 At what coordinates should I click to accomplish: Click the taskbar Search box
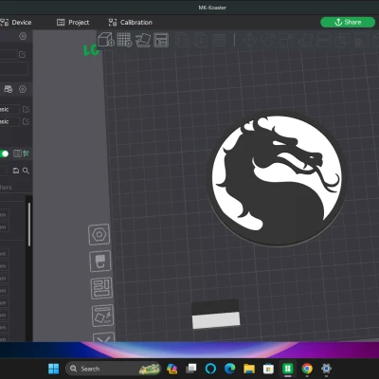113,369
